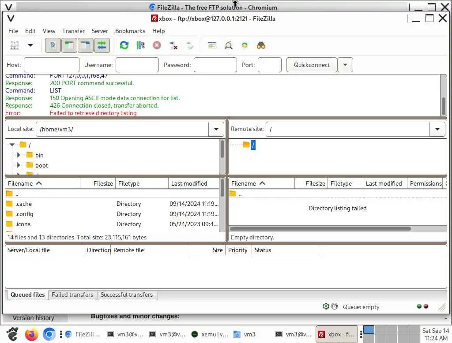
Task: Click Version history in Chromium window
Action: tap(34, 318)
